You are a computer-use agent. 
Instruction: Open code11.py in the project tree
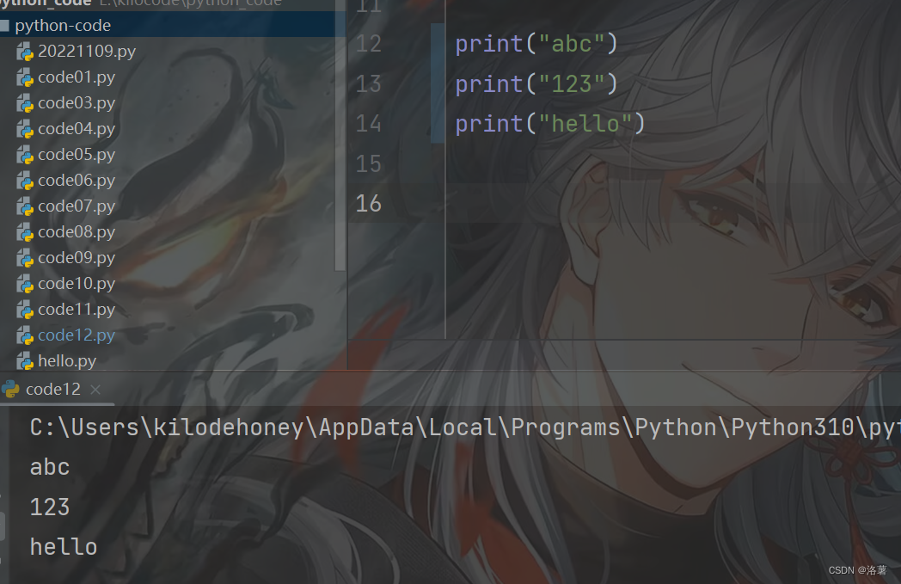pos(77,310)
